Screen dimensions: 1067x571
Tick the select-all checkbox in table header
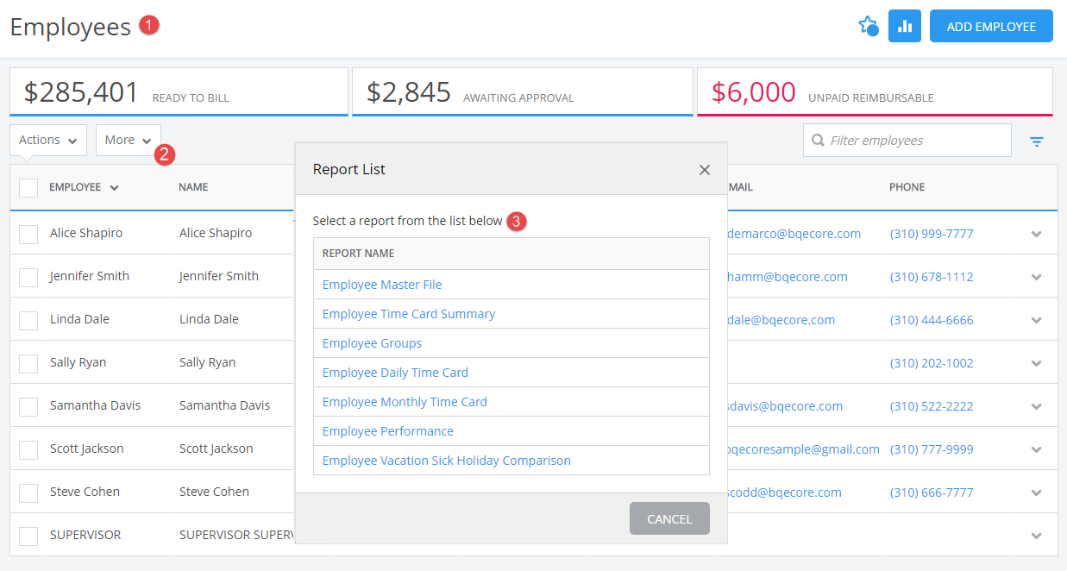28,187
